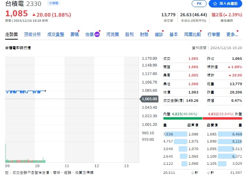
Task: Click the 成交金額(億) value 149.26
Action: (192, 101)
